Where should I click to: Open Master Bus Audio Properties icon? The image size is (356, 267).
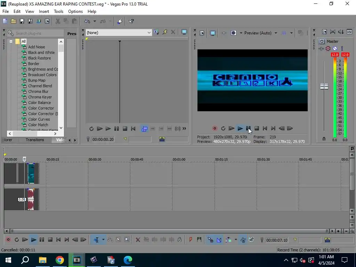(x=324, y=32)
